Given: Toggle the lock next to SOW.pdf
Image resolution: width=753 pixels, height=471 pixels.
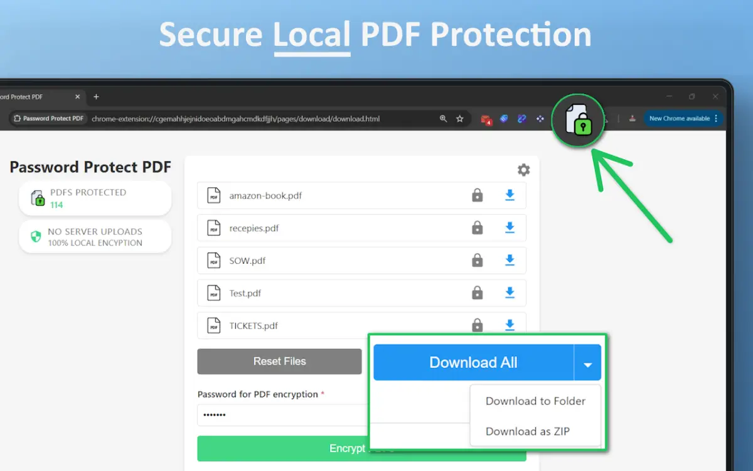Looking at the screenshot, I should click(478, 260).
